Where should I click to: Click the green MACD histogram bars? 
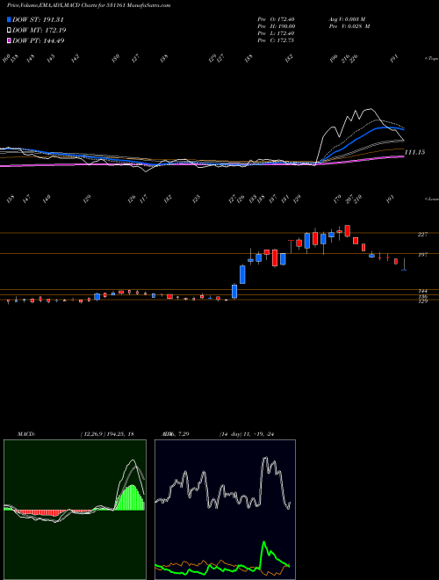[130, 499]
